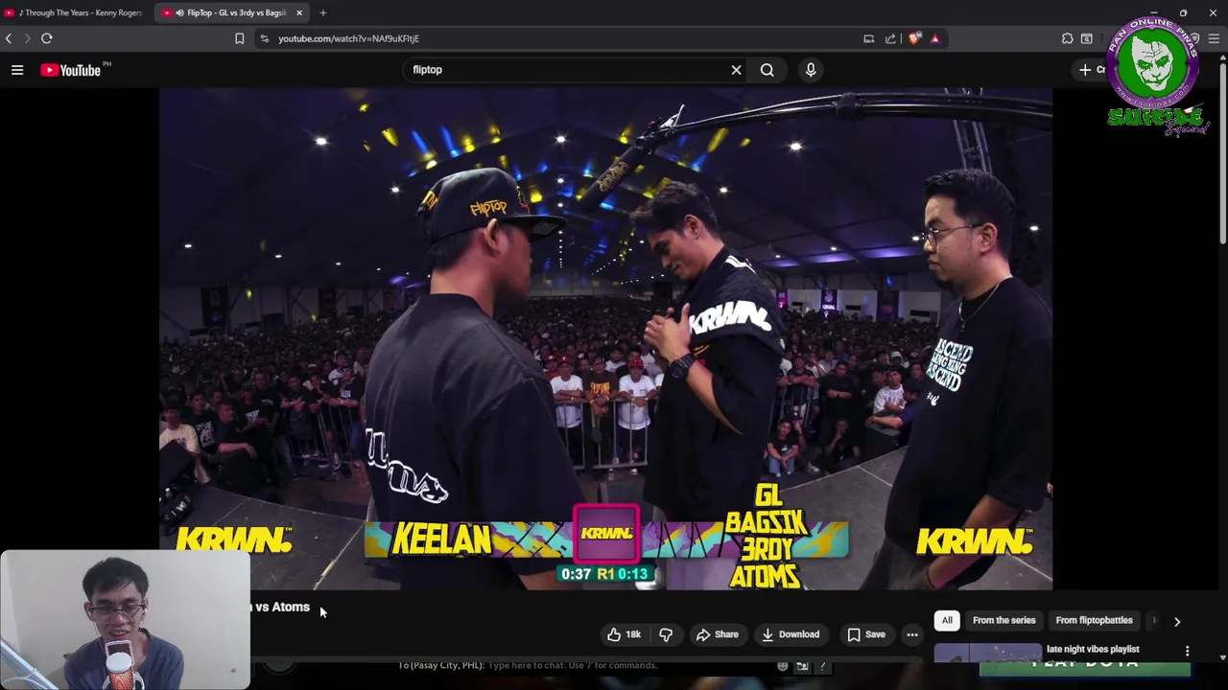
Task: Select the From the series chip
Action: (x=1004, y=620)
